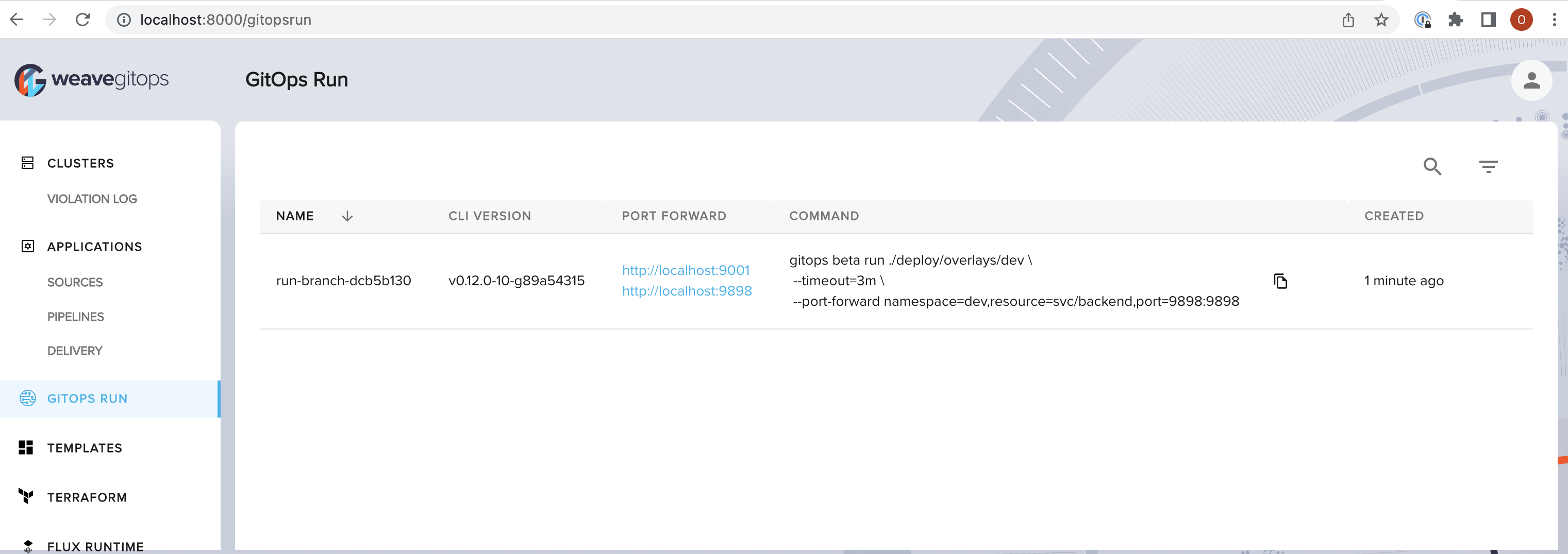The height and width of the screenshot is (554, 1568).
Task: Go to Delivery page
Action: click(75, 351)
